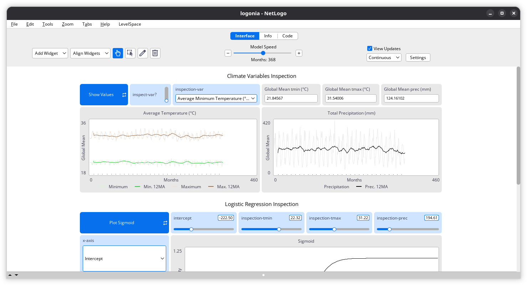Image resolution: width=527 pixels, height=285 pixels.
Task: Click the Settings button
Action: tap(418, 58)
